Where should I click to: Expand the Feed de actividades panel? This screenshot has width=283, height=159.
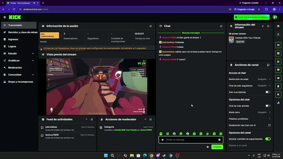coord(92,119)
